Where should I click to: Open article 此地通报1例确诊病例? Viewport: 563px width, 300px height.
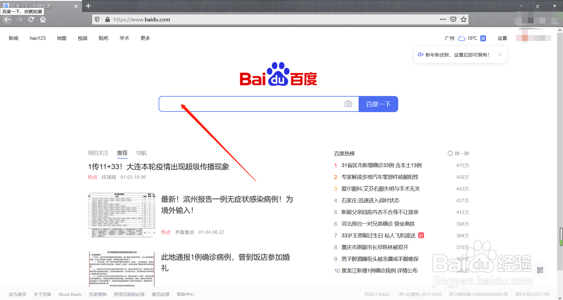(225, 263)
